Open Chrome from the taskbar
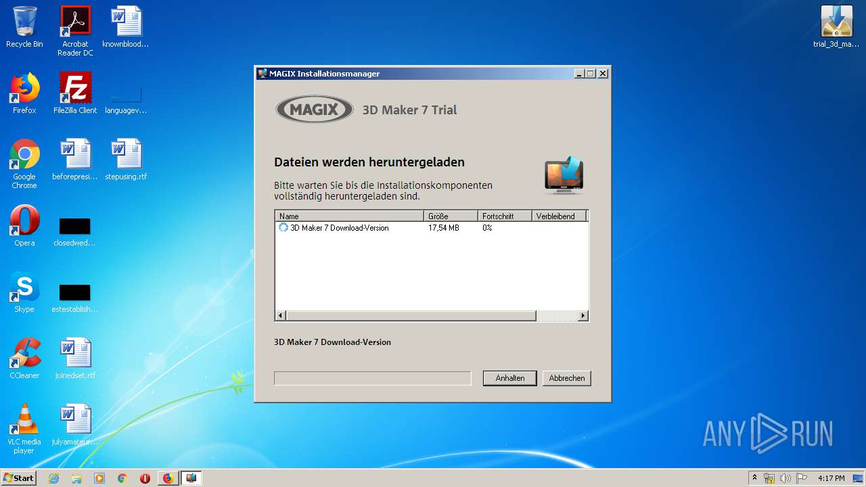This screenshot has width=866, height=487. coord(122,478)
